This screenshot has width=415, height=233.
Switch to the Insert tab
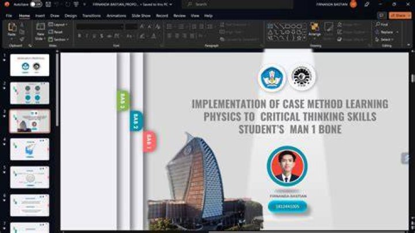pos(40,16)
